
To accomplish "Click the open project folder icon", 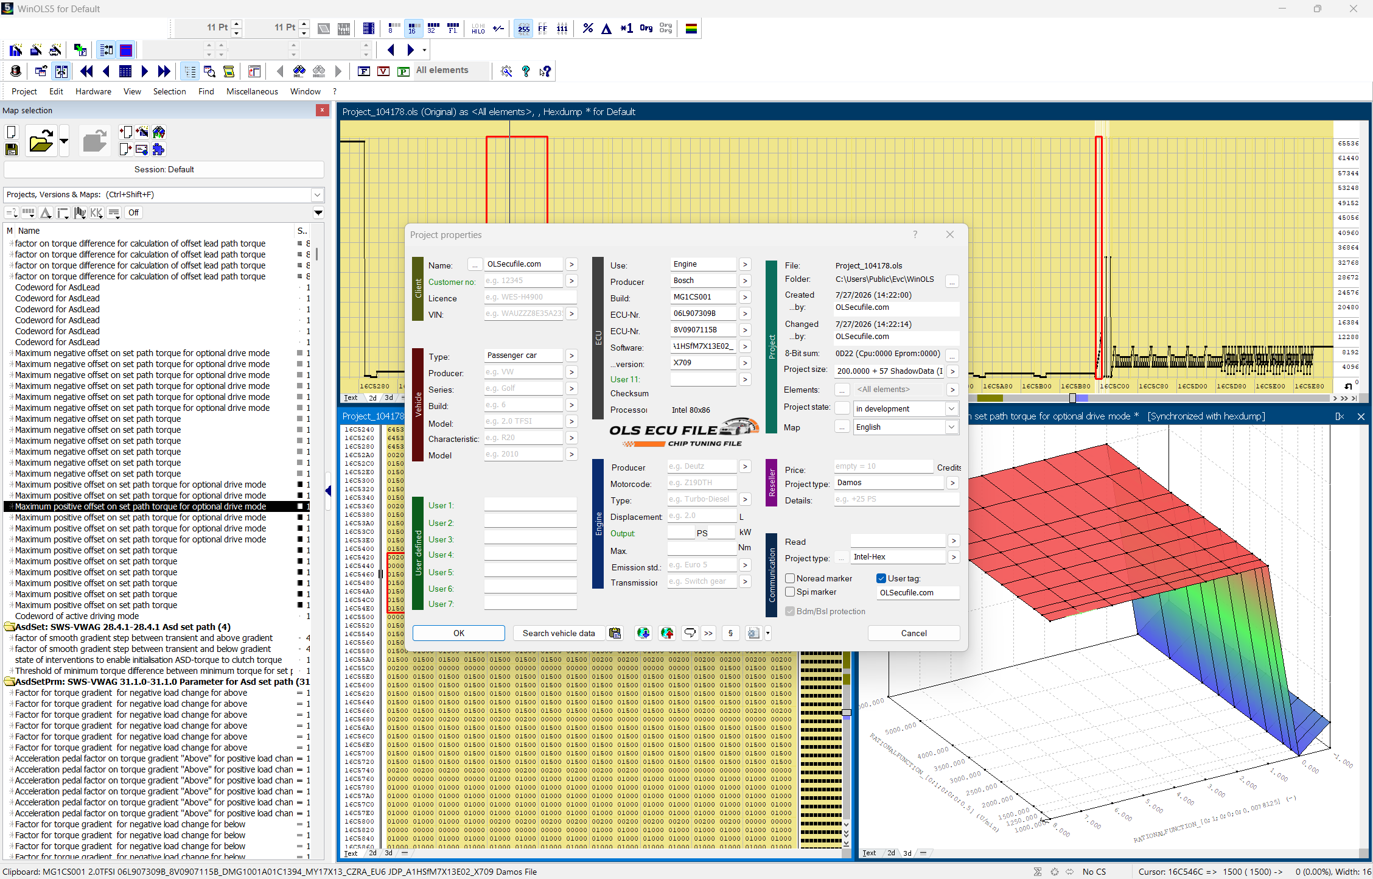I will (41, 141).
